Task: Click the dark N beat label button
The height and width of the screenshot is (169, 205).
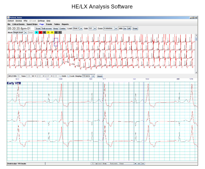Action: (44, 32)
